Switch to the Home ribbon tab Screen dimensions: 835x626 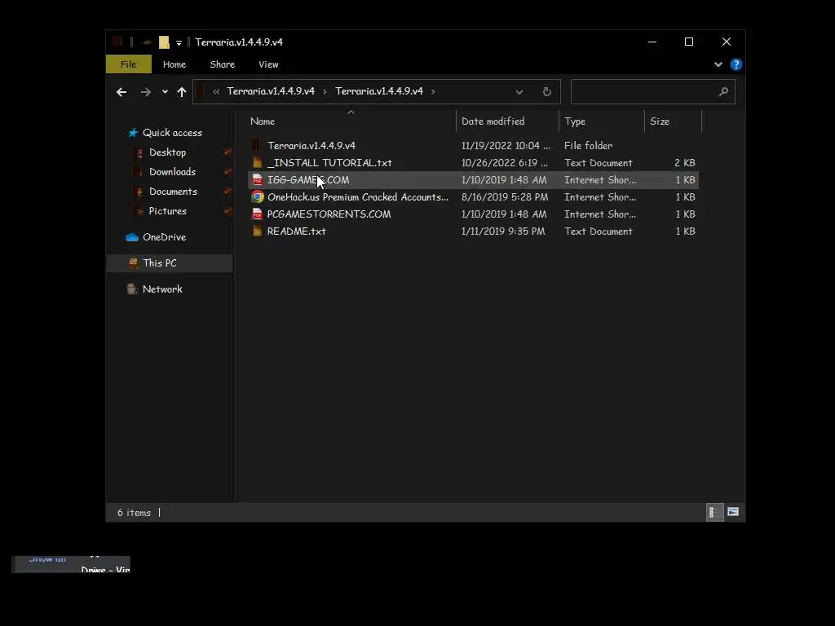click(x=175, y=64)
